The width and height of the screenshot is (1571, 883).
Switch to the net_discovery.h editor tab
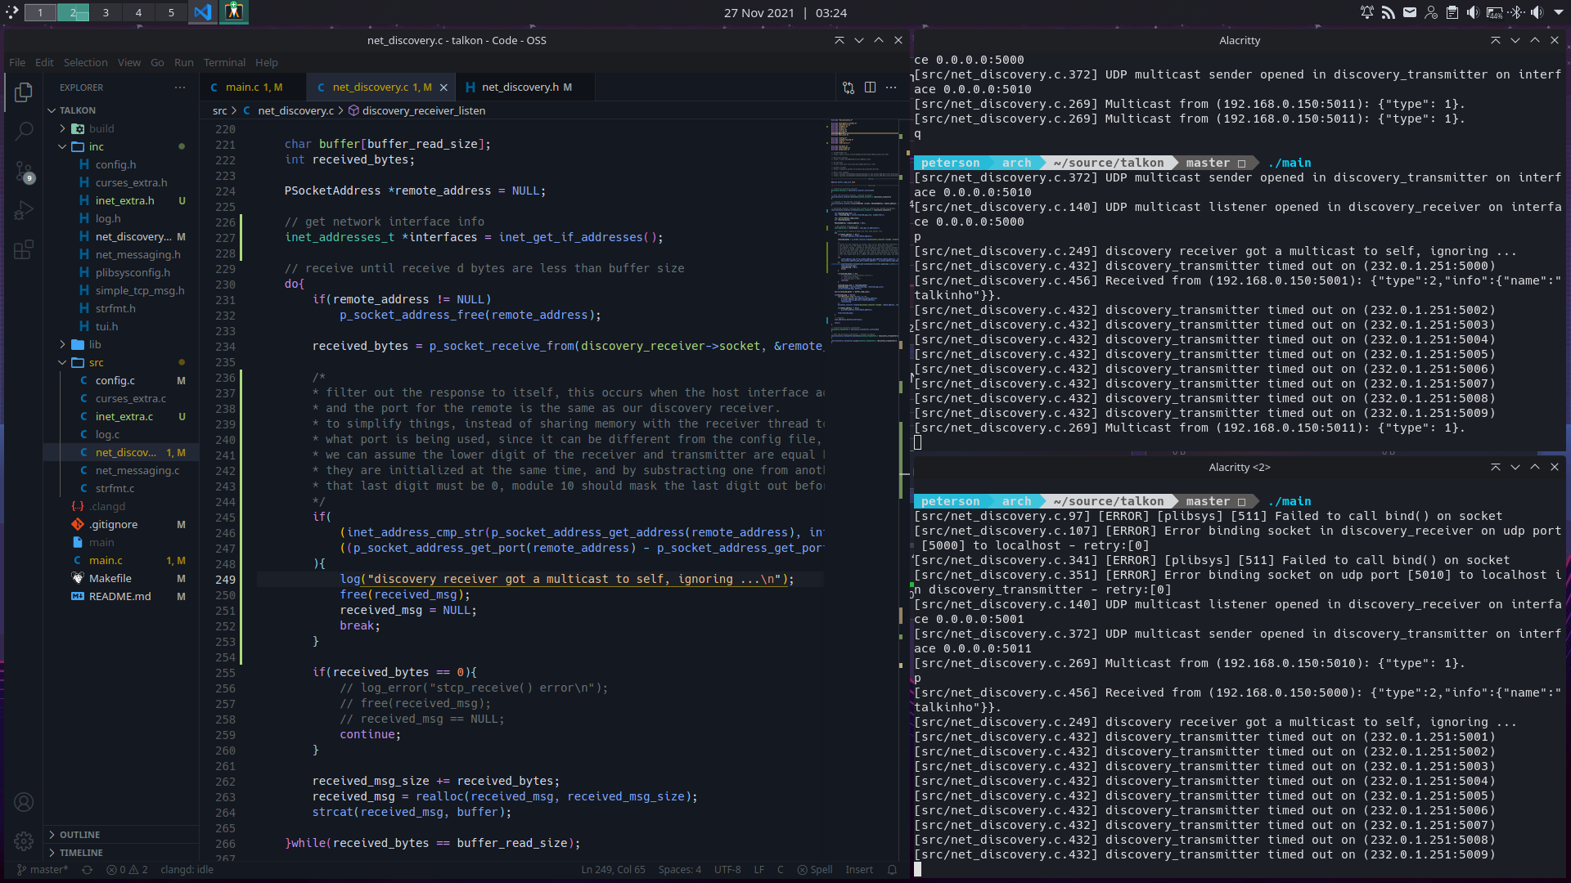coord(525,87)
